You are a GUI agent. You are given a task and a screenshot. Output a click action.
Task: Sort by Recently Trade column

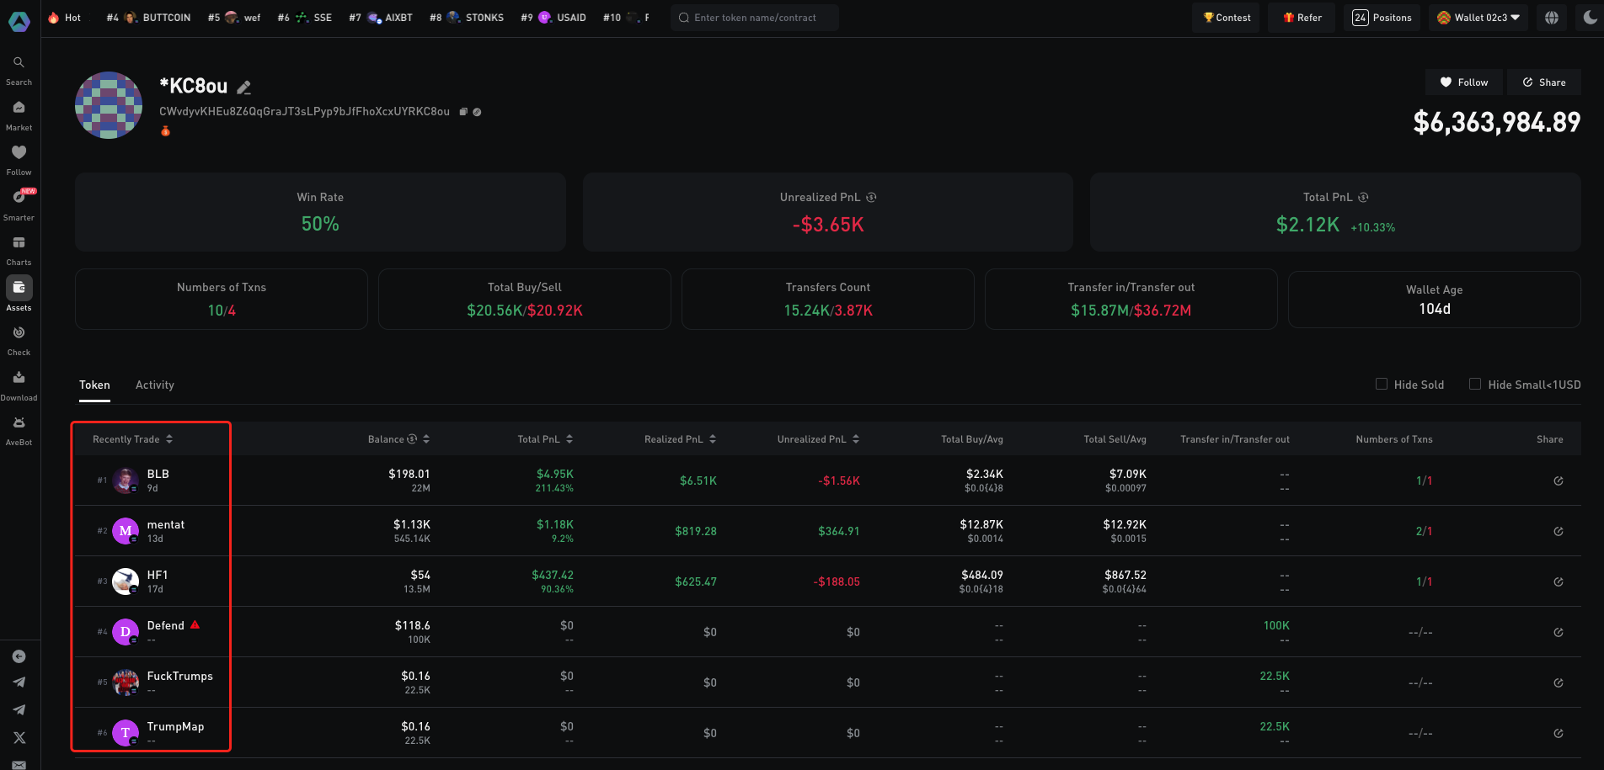click(132, 439)
